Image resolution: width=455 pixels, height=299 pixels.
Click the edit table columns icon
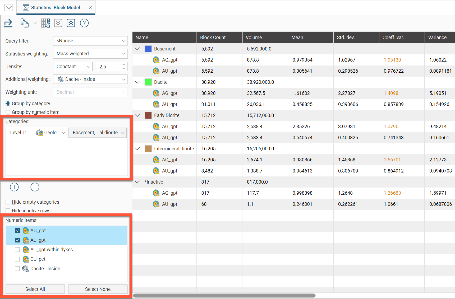pyautogui.click(x=45, y=23)
